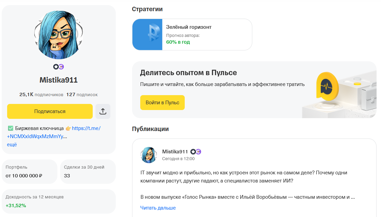Click Читать дальше to expand the post

pos(158,208)
